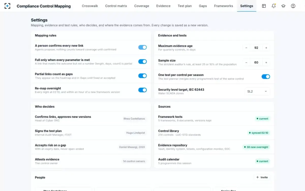Open the user account icon
This screenshot has height=191, width=305.
[293, 6]
